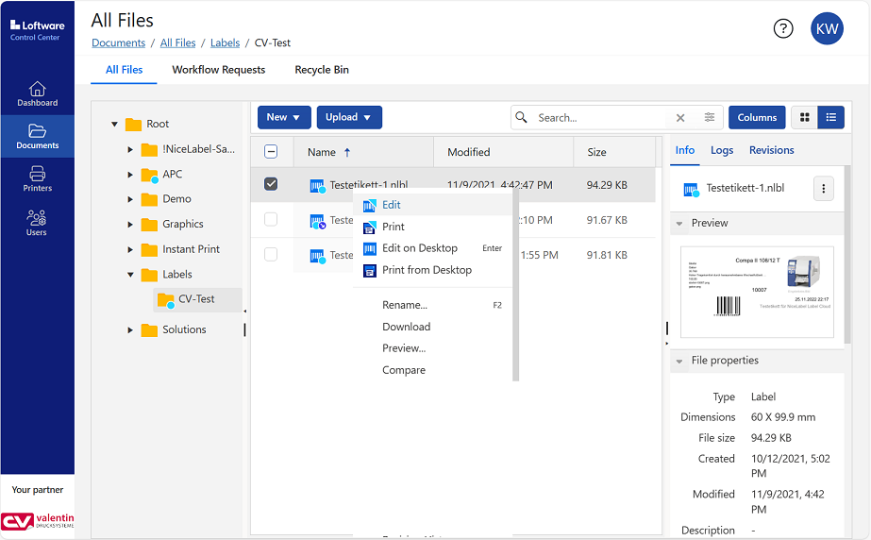Viewport: 871px width, 540px height.
Task: Collapse the Preview section
Action: tap(679, 224)
